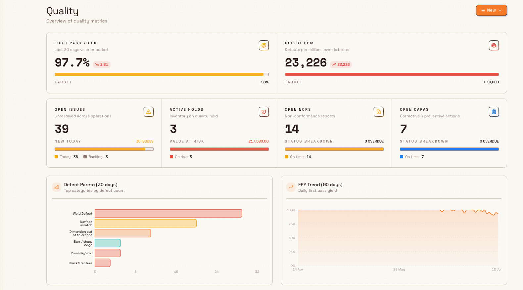Click the Defect PPM red progress bar
The width and height of the screenshot is (523, 290).
(392, 74)
